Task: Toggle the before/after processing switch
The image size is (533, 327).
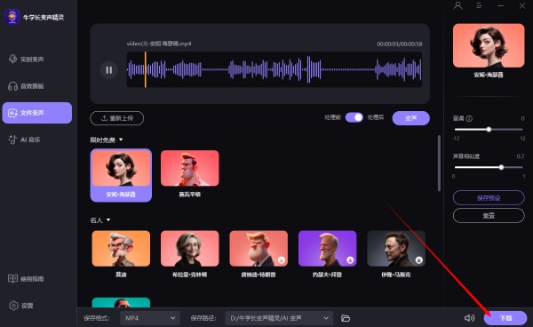Action: tap(354, 117)
